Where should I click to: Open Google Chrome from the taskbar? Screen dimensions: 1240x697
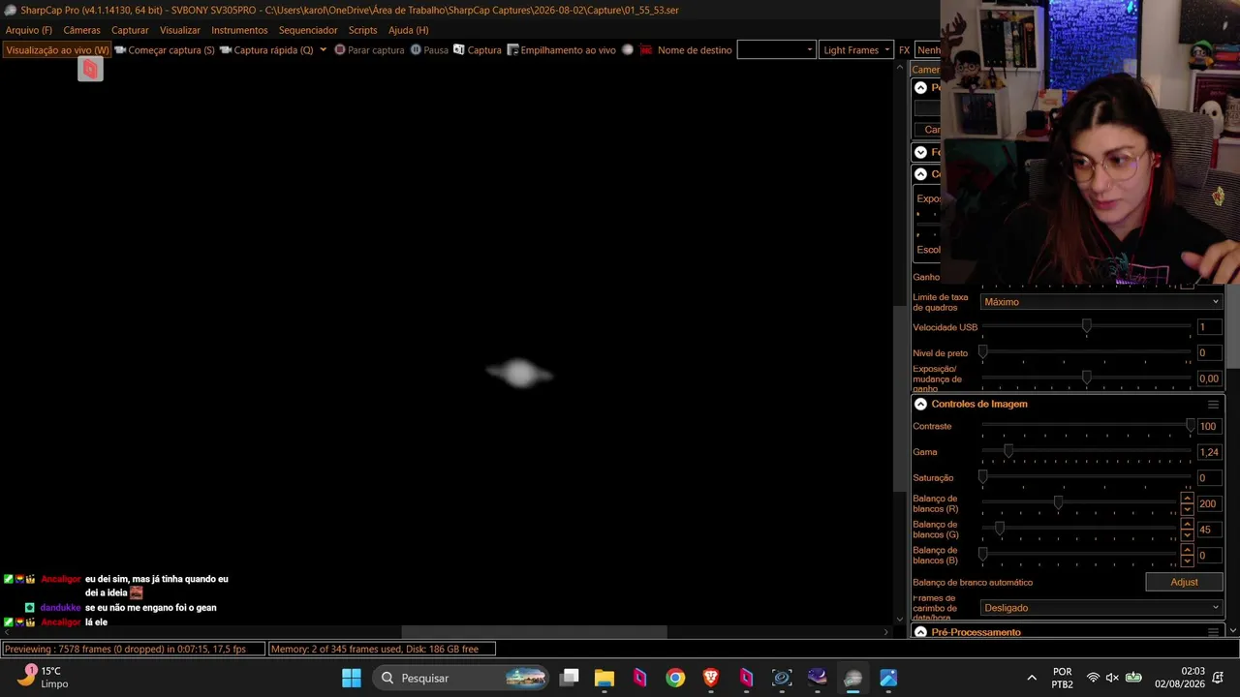point(675,678)
